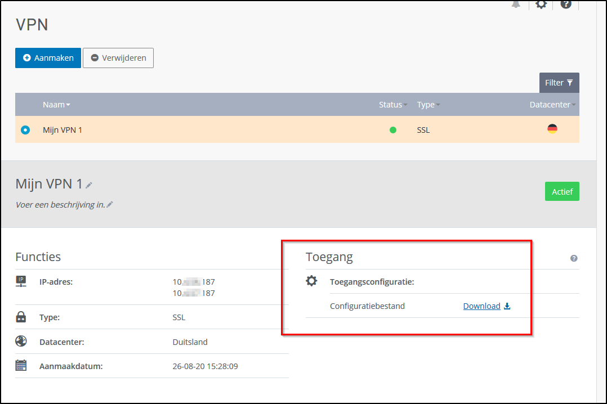Open settings via the gear icon
This screenshot has width=607, height=404.
pyautogui.click(x=541, y=5)
